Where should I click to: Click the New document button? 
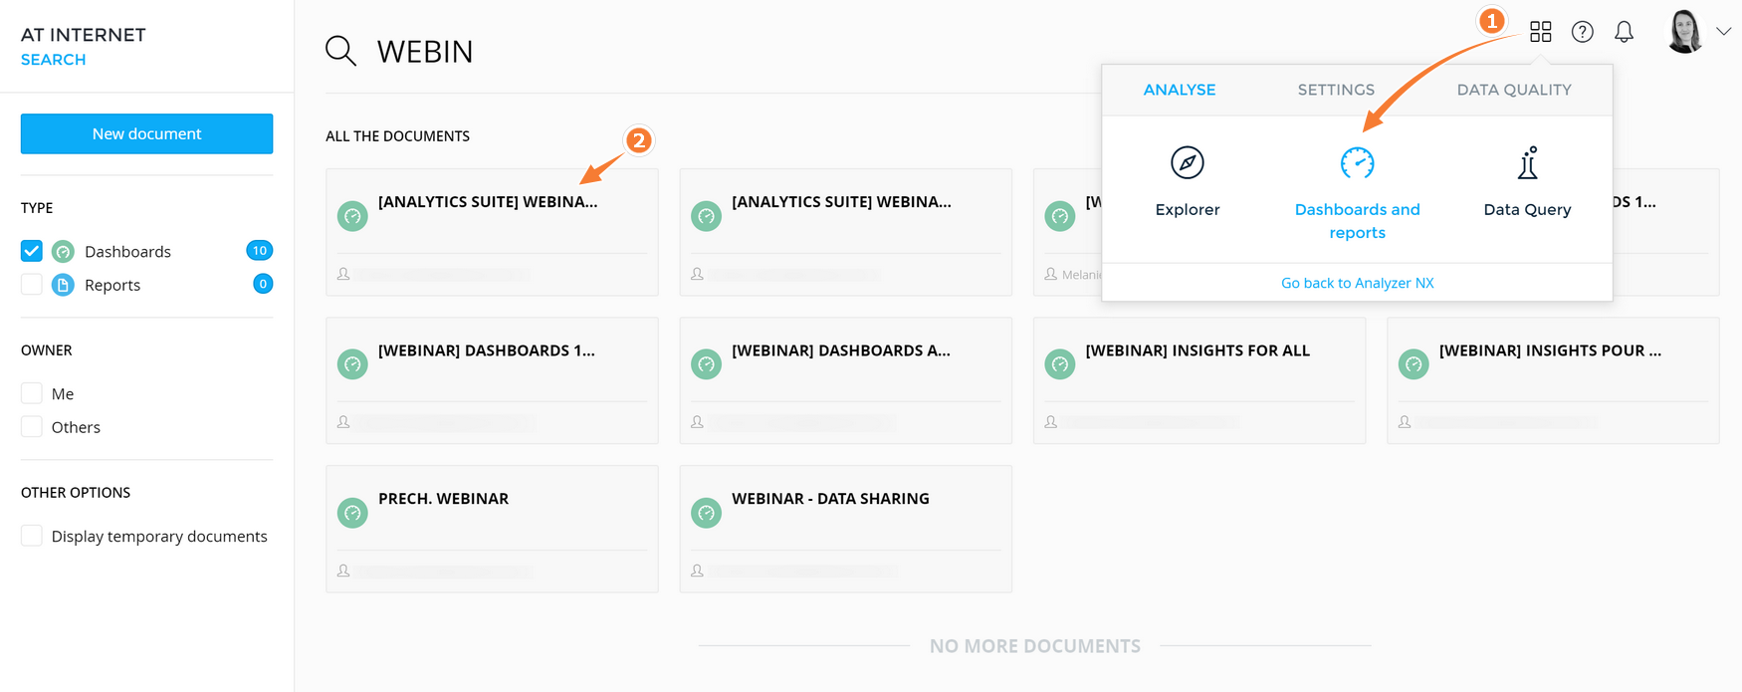(146, 133)
